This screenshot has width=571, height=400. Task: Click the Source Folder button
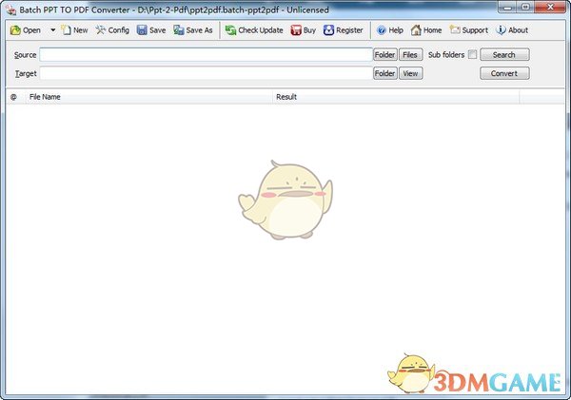pyautogui.click(x=384, y=54)
